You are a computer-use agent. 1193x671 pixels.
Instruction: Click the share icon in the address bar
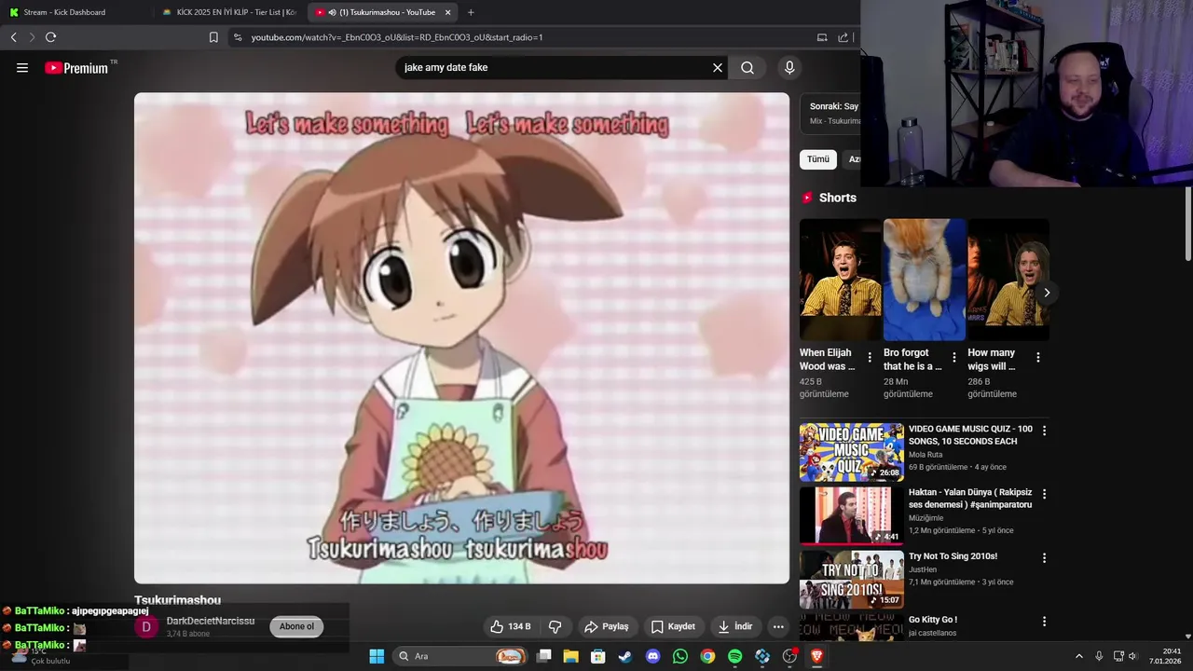point(843,37)
